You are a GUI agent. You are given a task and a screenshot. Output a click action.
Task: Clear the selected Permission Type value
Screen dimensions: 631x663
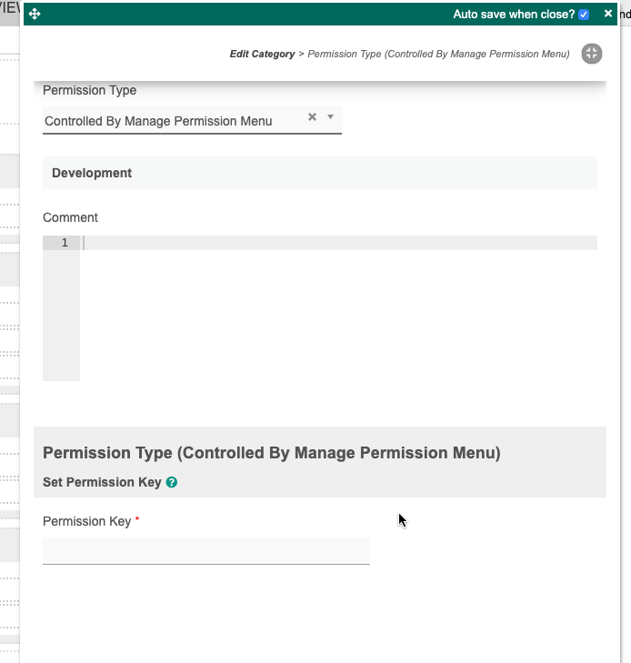(x=312, y=117)
